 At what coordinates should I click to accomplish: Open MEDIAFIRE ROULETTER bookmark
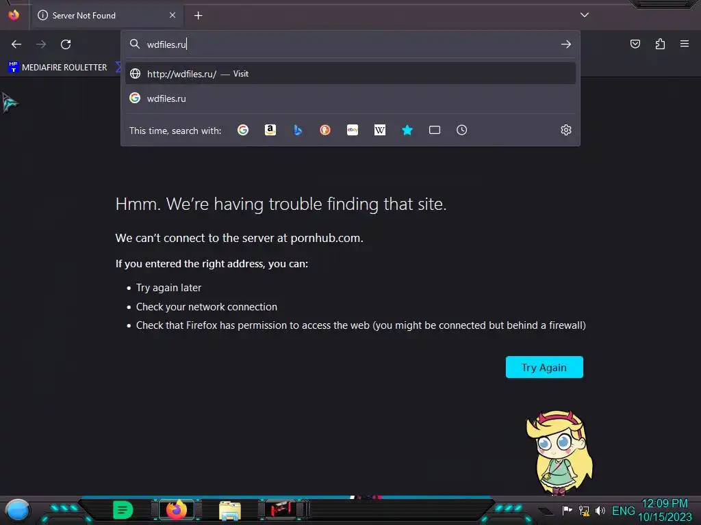(x=58, y=68)
